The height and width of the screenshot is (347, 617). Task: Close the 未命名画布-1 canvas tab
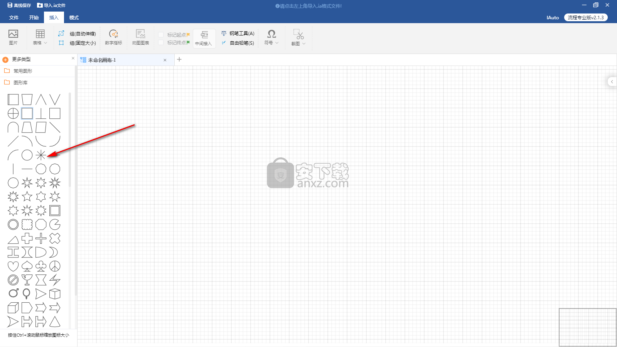point(165,60)
